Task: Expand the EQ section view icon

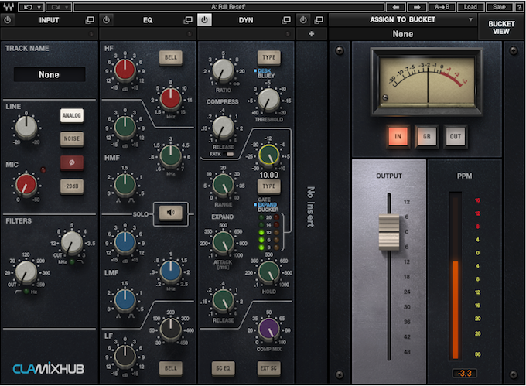Action: point(188,20)
